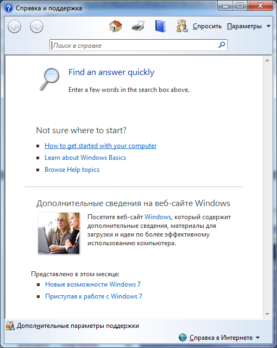Open Приступая к работе с Windows 7 link
Viewport: 277px width, 348px height.
93,296
